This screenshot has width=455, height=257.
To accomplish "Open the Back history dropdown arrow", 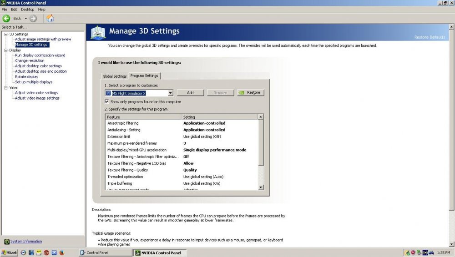I will click(26, 19).
